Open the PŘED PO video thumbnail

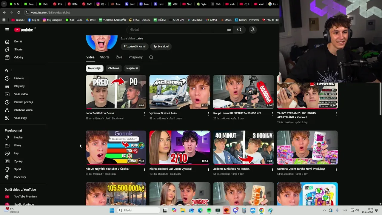click(x=116, y=92)
